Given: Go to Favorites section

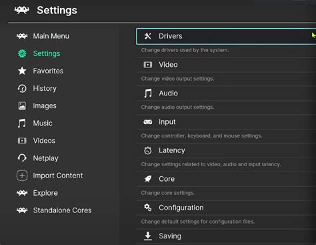Looking at the screenshot, I should pos(48,71).
